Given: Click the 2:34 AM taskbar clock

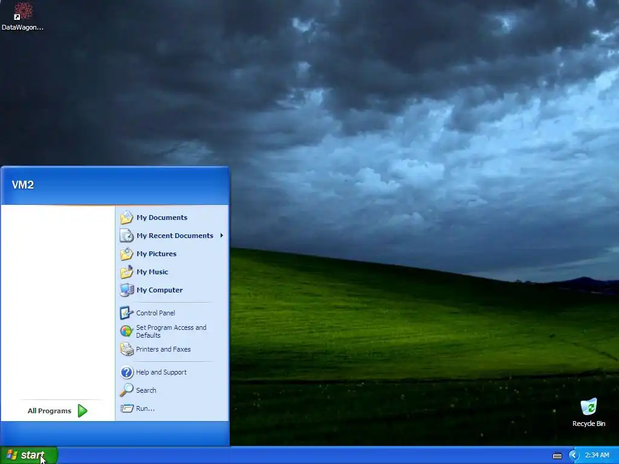Looking at the screenshot, I should (597, 456).
